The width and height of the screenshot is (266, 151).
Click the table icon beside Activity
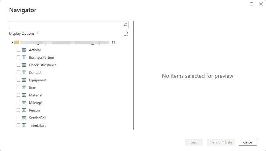(x=24, y=50)
